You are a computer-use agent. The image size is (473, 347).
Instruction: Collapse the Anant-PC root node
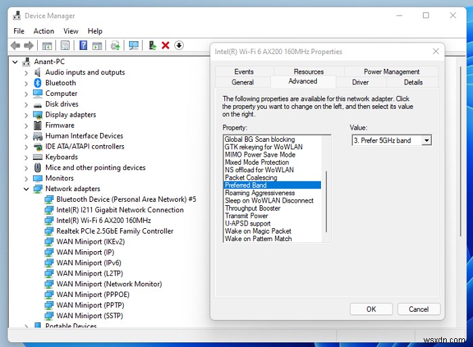pos(15,62)
